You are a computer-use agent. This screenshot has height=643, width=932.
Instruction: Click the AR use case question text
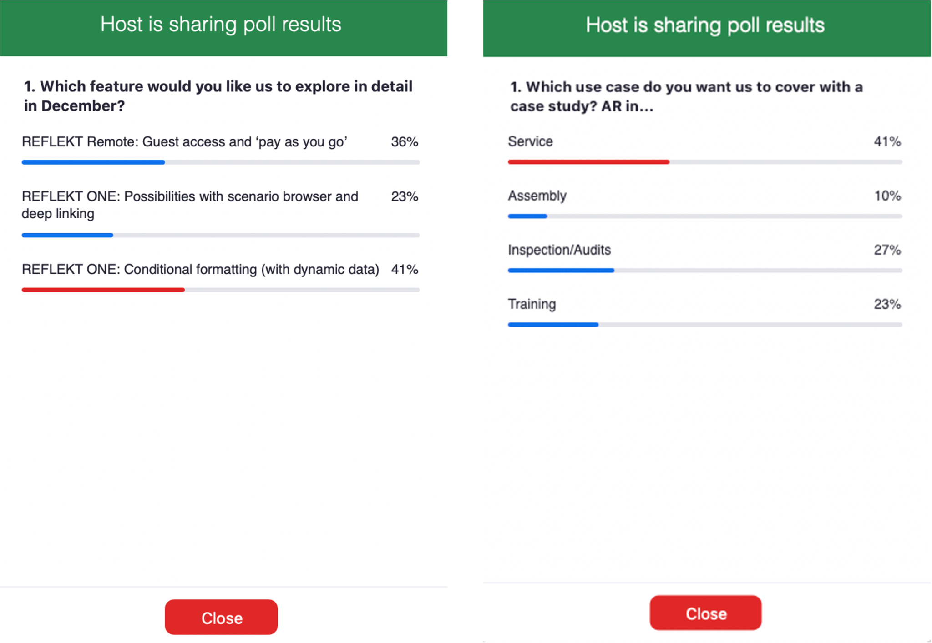(x=686, y=96)
